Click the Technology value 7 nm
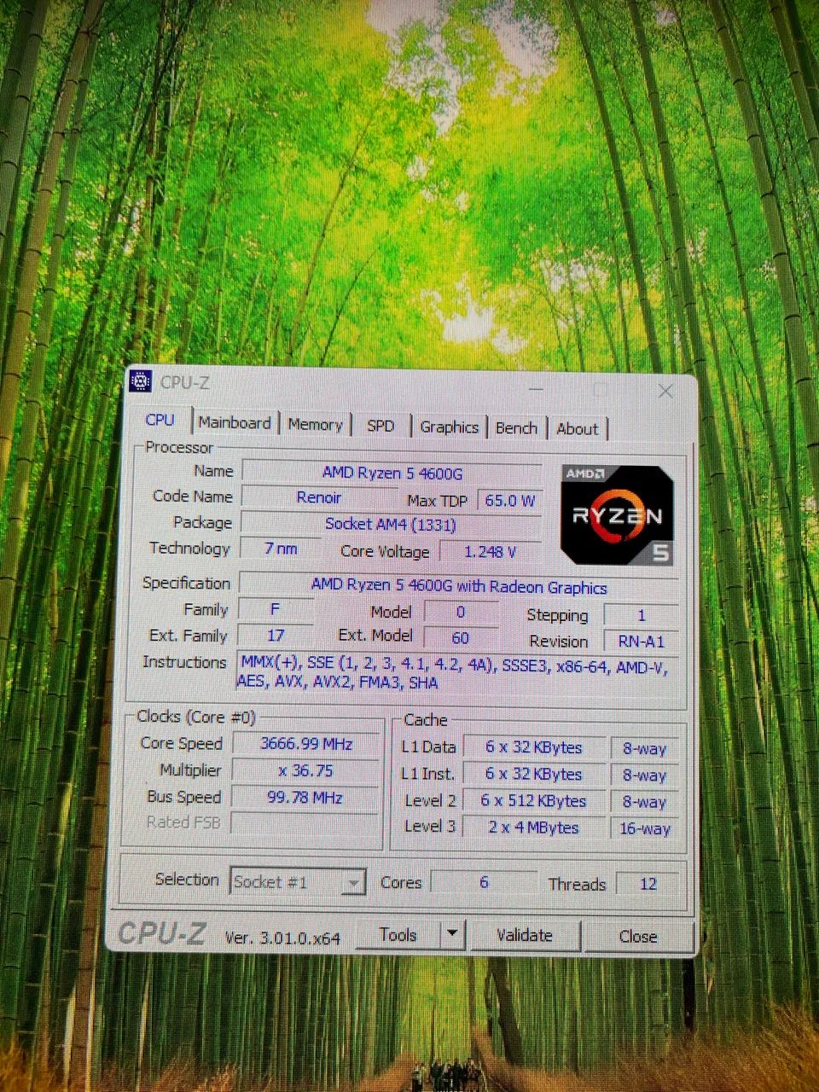Image resolution: width=819 pixels, height=1092 pixels. tap(281, 549)
